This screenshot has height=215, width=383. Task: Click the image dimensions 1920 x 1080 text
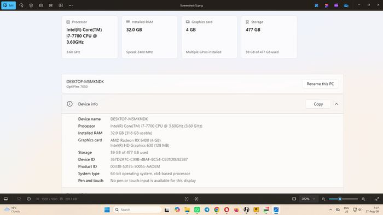[x=49, y=199]
